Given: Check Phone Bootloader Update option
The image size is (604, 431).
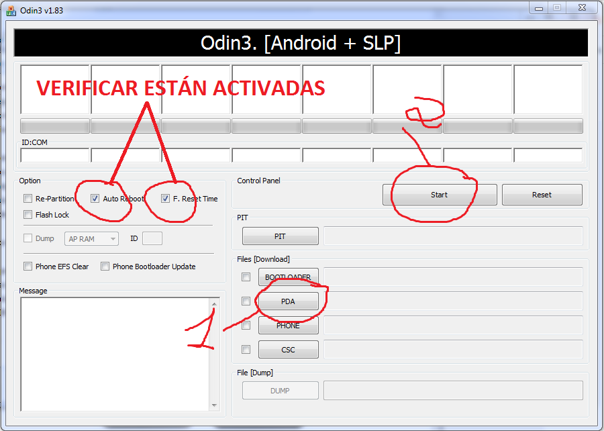Looking at the screenshot, I should coord(105,266).
